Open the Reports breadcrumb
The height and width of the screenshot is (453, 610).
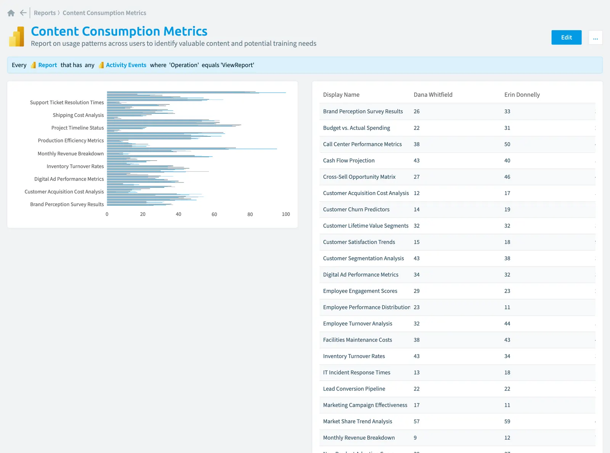point(45,13)
